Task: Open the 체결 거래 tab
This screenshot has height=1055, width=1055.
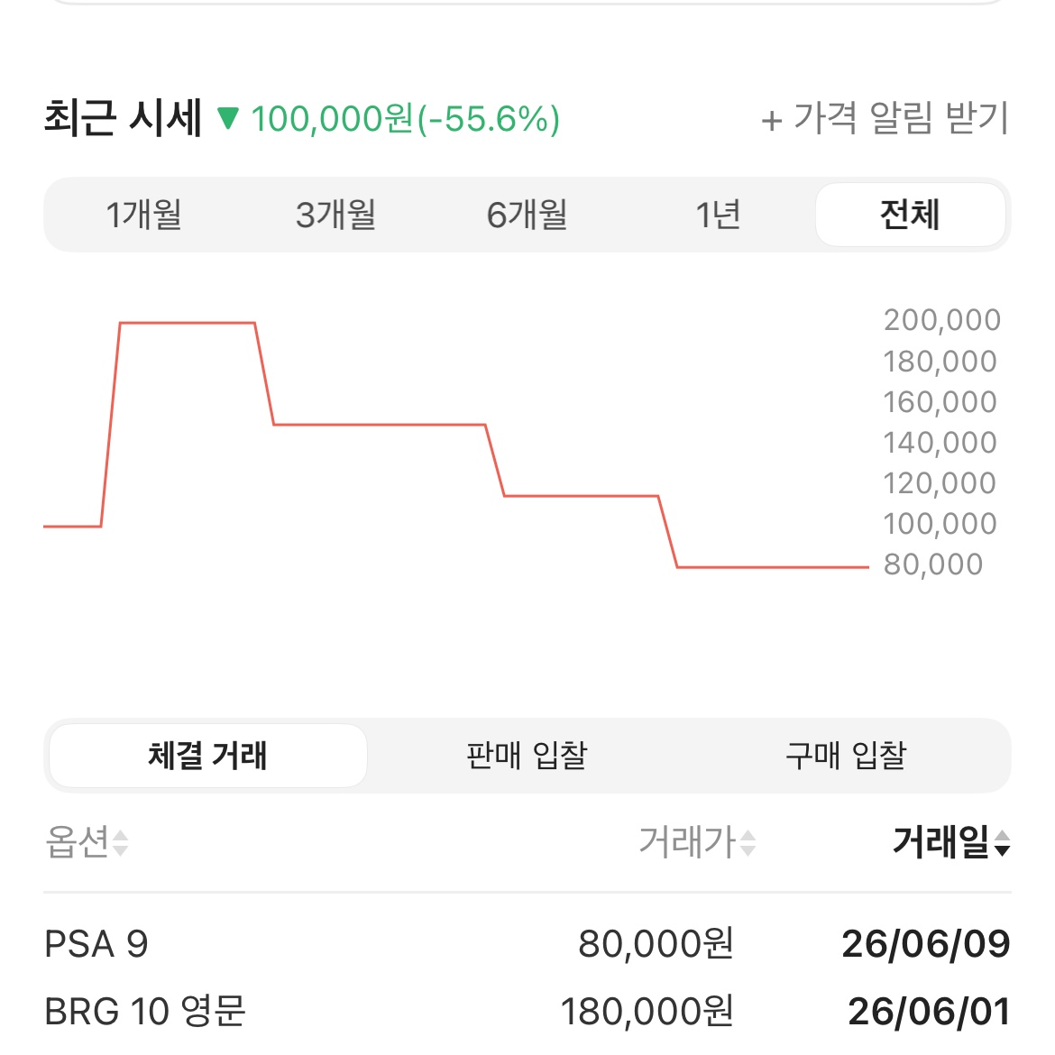Action: coord(208,756)
